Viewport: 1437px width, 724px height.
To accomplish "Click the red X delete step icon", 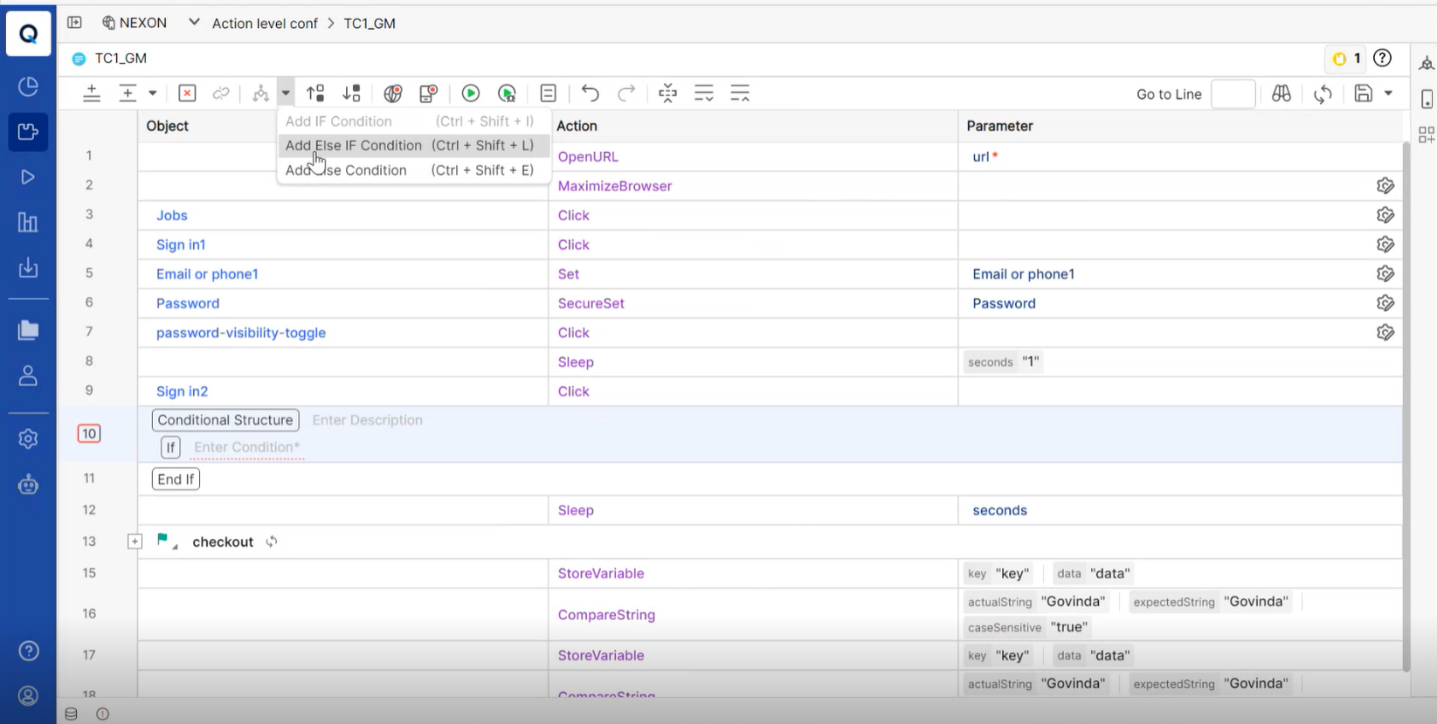I will click(x=187, y=93).
